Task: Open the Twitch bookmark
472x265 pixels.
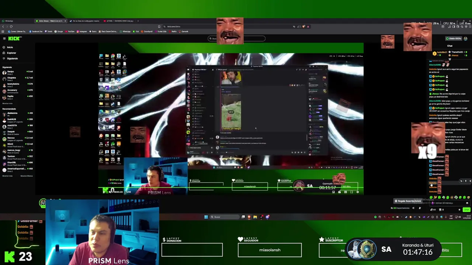Action: (x=48, y=31)
